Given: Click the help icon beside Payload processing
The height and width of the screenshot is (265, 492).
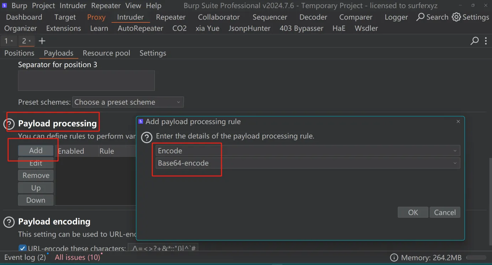Looking at the screenshot, I should click(9, 124).
